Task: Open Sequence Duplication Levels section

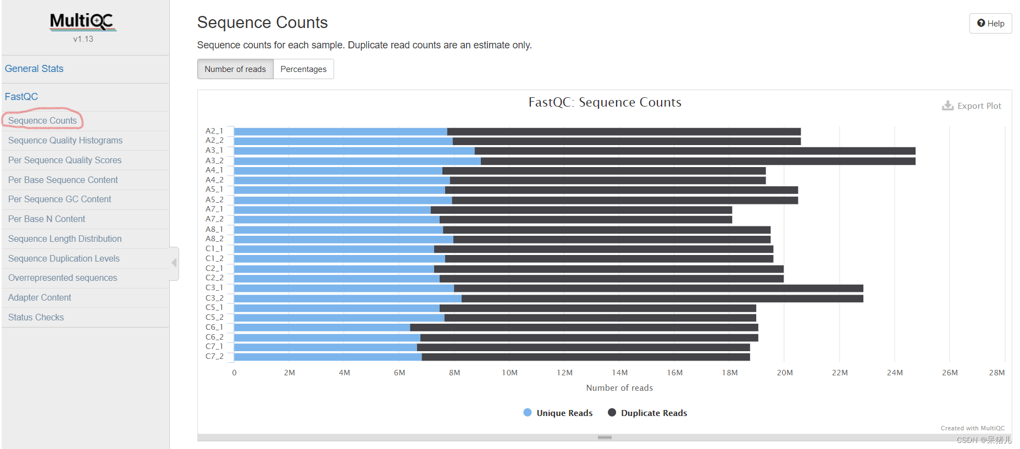Action: point(64,258)
